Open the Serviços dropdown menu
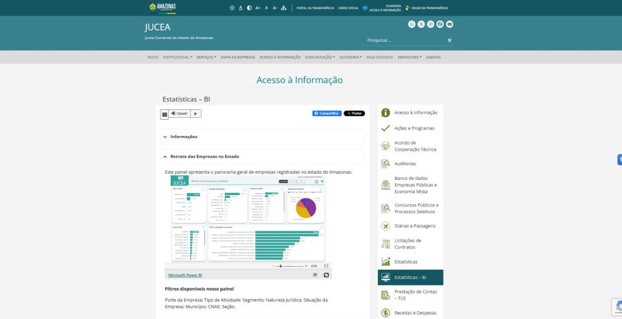 206,57
